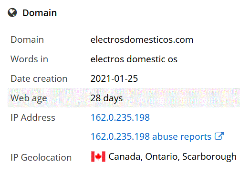
Task: Click the IP Address label
Action: coord(33,117)
